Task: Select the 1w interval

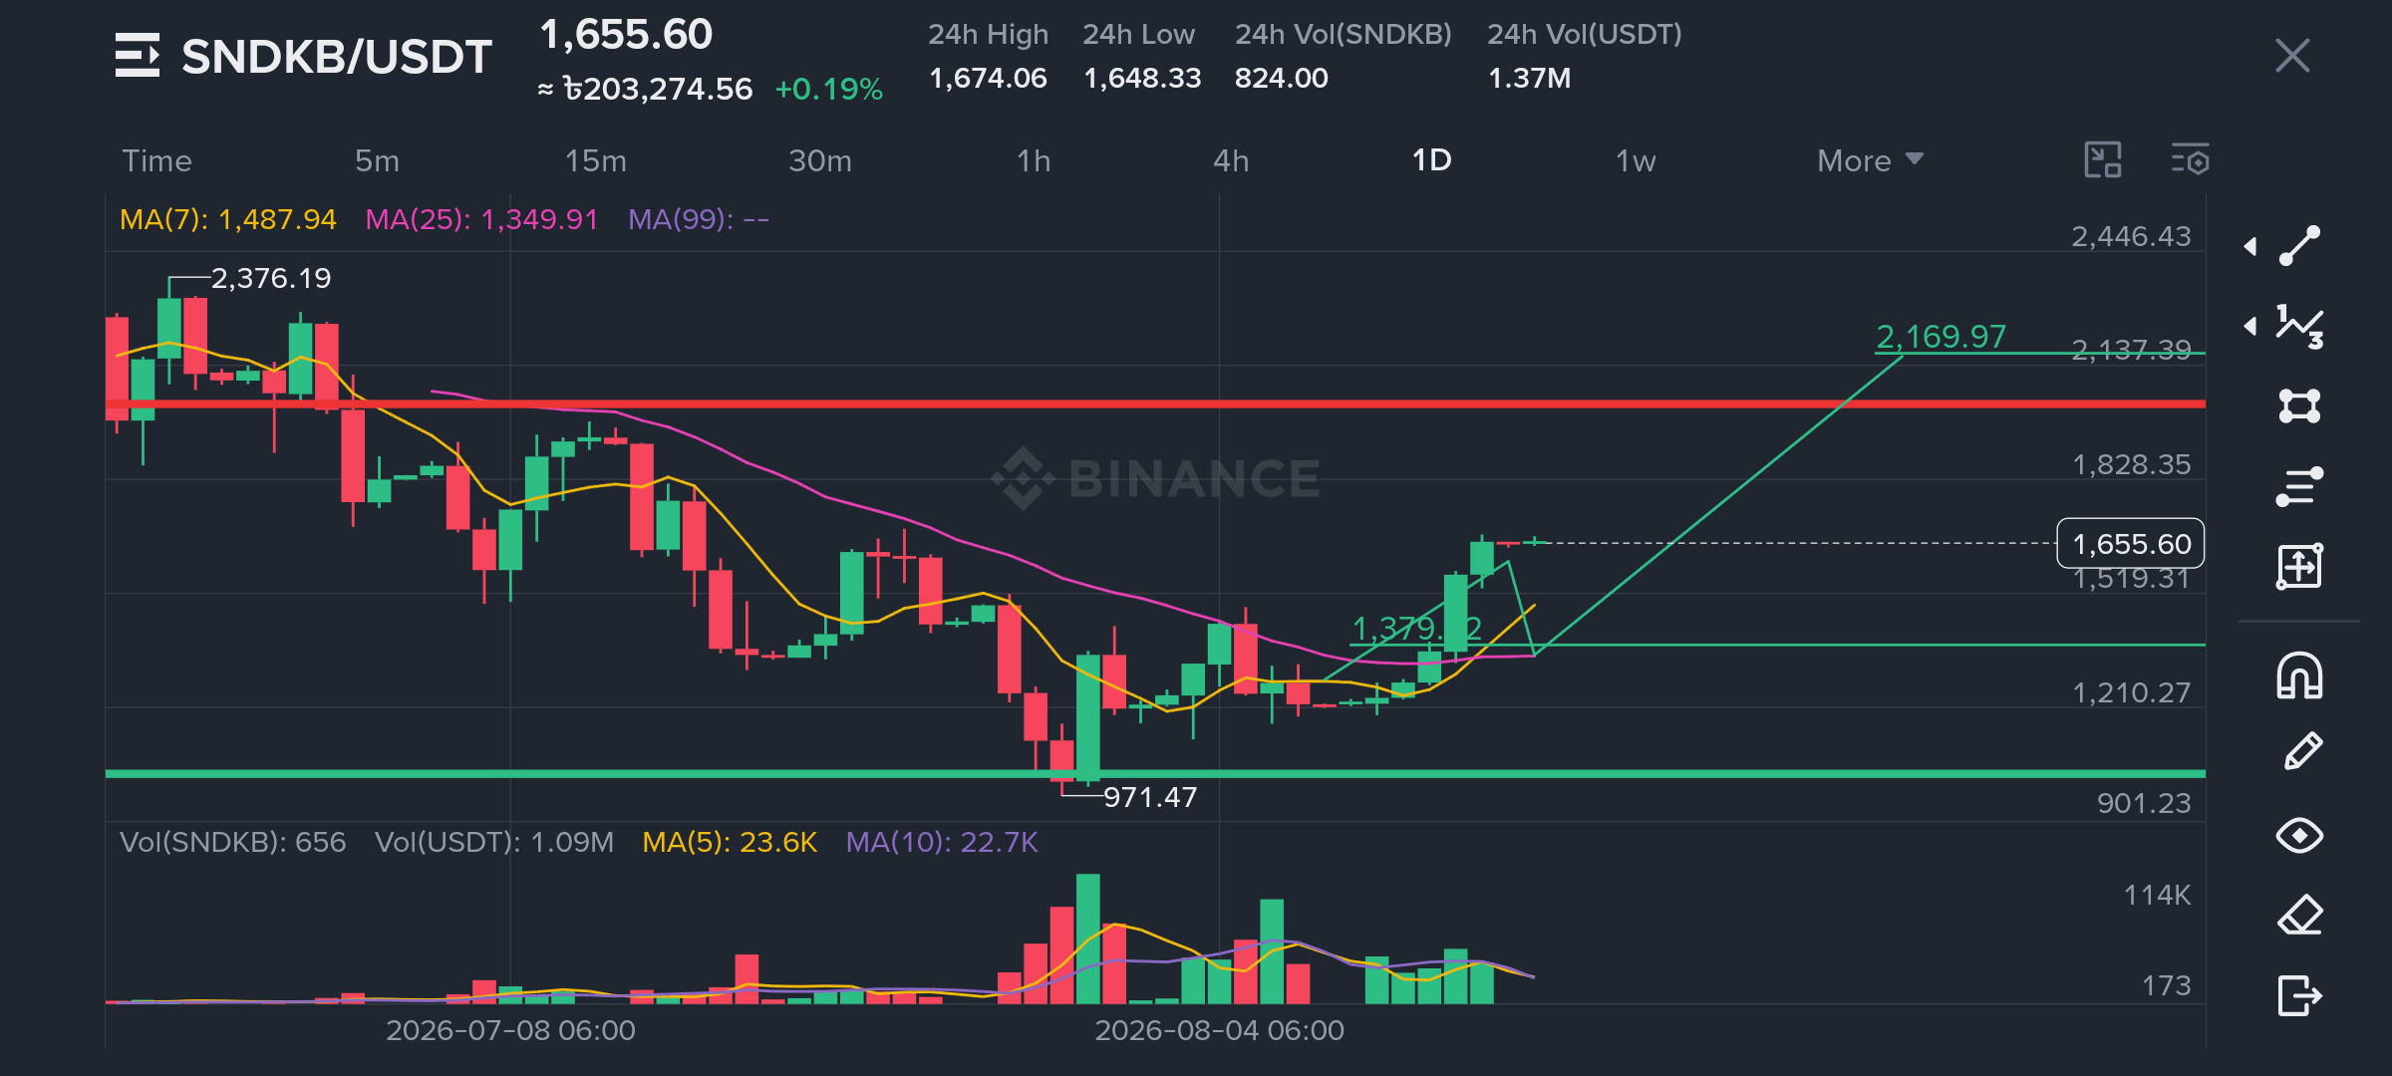Action: click(1636, 160)
